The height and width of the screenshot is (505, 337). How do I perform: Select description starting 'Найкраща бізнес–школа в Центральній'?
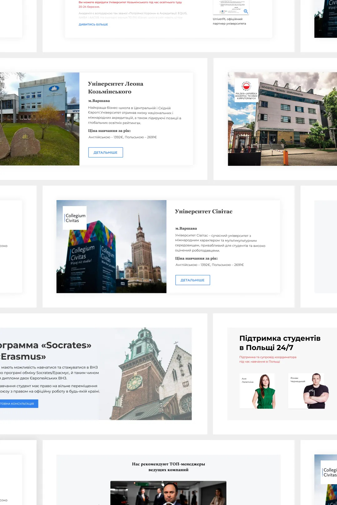[x=134, y=115]
